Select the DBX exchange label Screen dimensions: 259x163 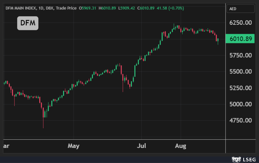click(x=50, y=8)
